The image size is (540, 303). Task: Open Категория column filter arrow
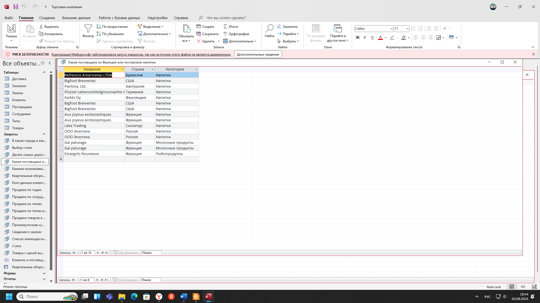point(196,69)
